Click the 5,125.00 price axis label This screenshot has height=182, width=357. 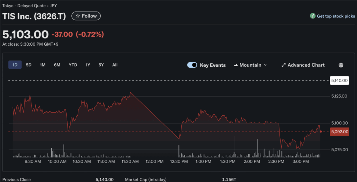[x=339, y=96]
